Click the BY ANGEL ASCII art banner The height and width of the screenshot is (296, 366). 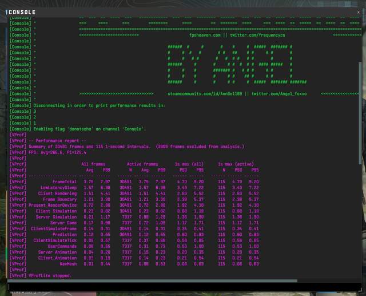[x=237, y=64]
